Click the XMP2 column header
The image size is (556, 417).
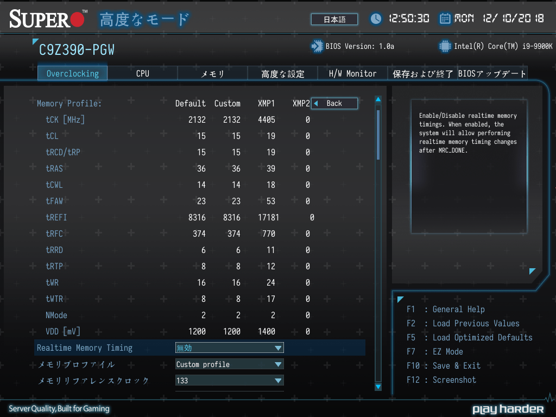301,104
